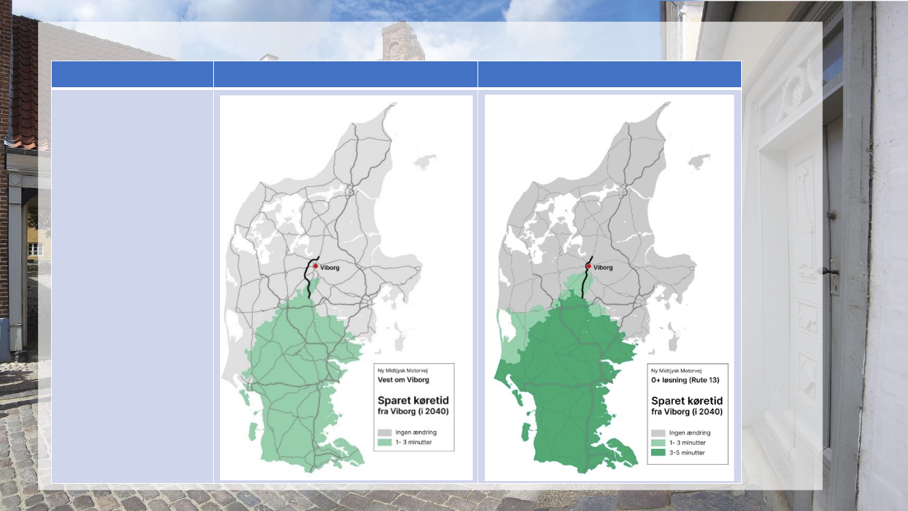Viewport: 908px width, 511px height.
Task: Select 'Sparet køretid' heading in right map
Action: [x=687, y=401]
